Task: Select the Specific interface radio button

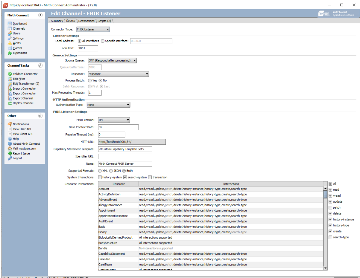Action: [103, 41]
